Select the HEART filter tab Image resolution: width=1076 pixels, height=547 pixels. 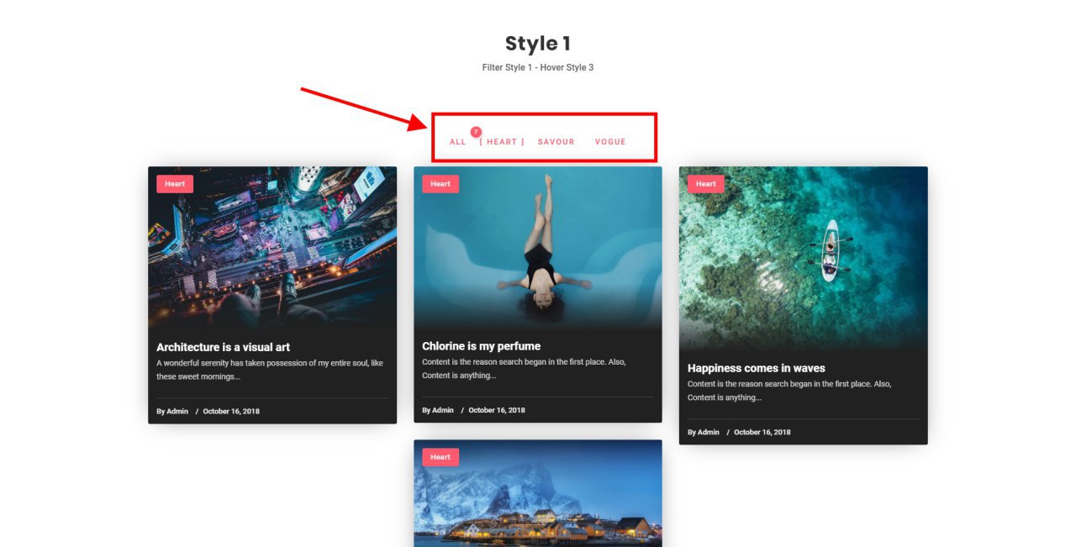tap(502, 142)
